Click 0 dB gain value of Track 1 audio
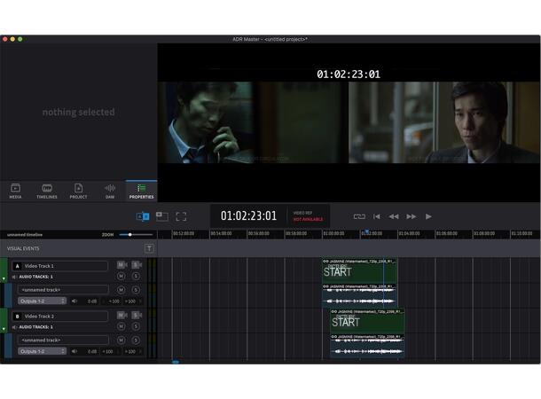This screenshot has height=399, width=541. [x=91, y=301]
